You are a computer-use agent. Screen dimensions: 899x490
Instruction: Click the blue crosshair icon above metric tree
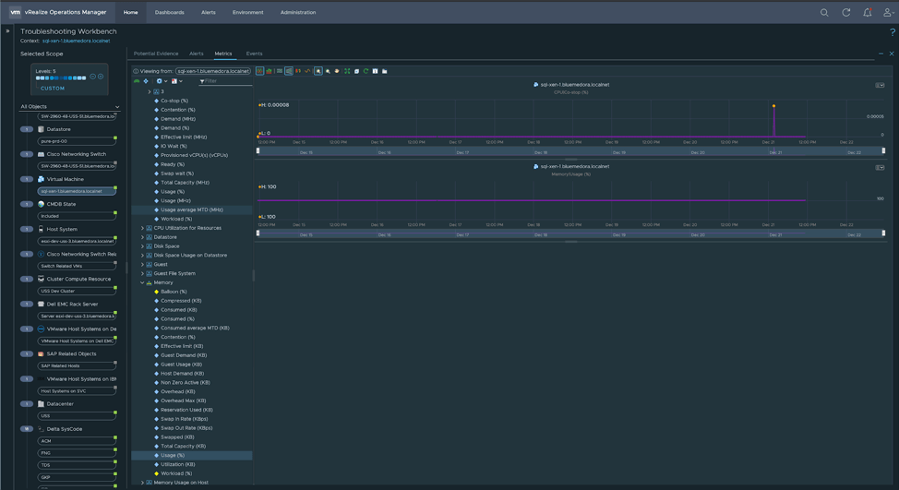146,81
